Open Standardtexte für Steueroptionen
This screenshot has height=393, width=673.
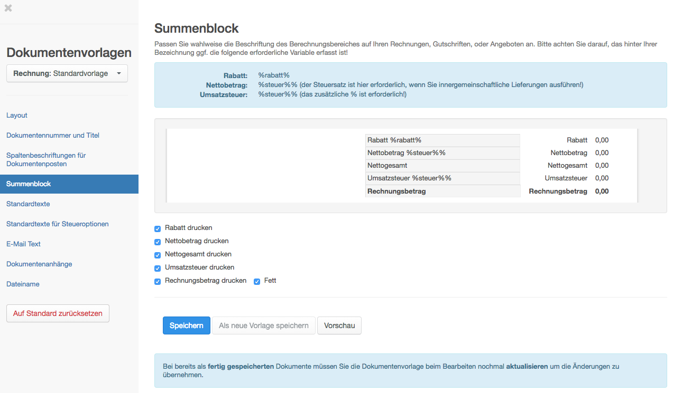point(58,224)
